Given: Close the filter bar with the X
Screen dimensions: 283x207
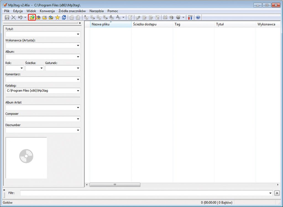Looking at the screenshot, I should point(4,190).
